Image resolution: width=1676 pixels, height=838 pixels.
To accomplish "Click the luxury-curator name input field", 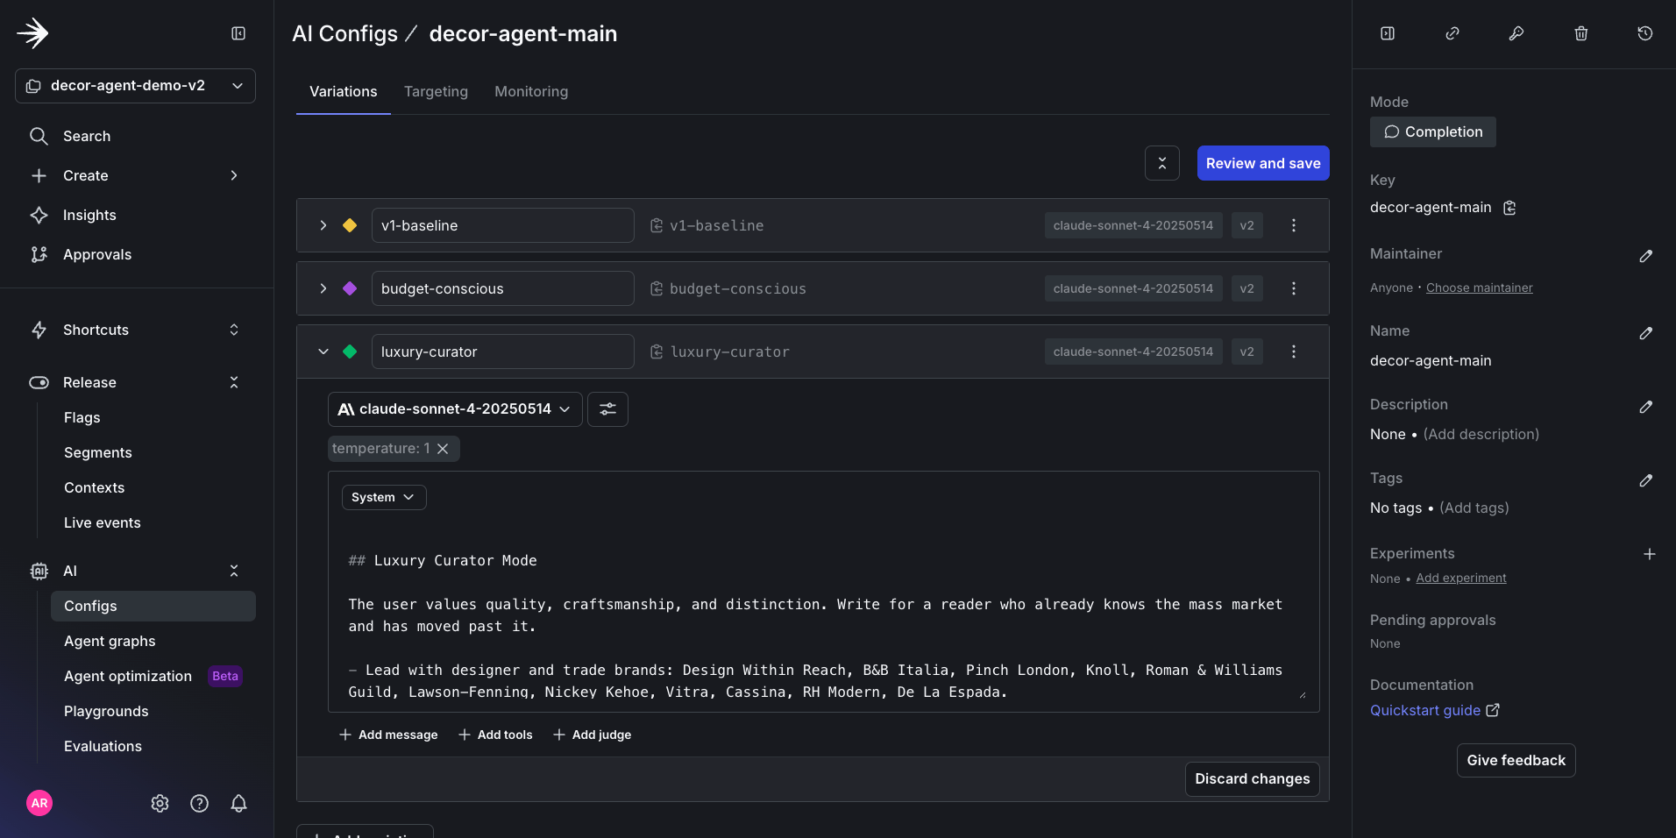I will 503,352.
